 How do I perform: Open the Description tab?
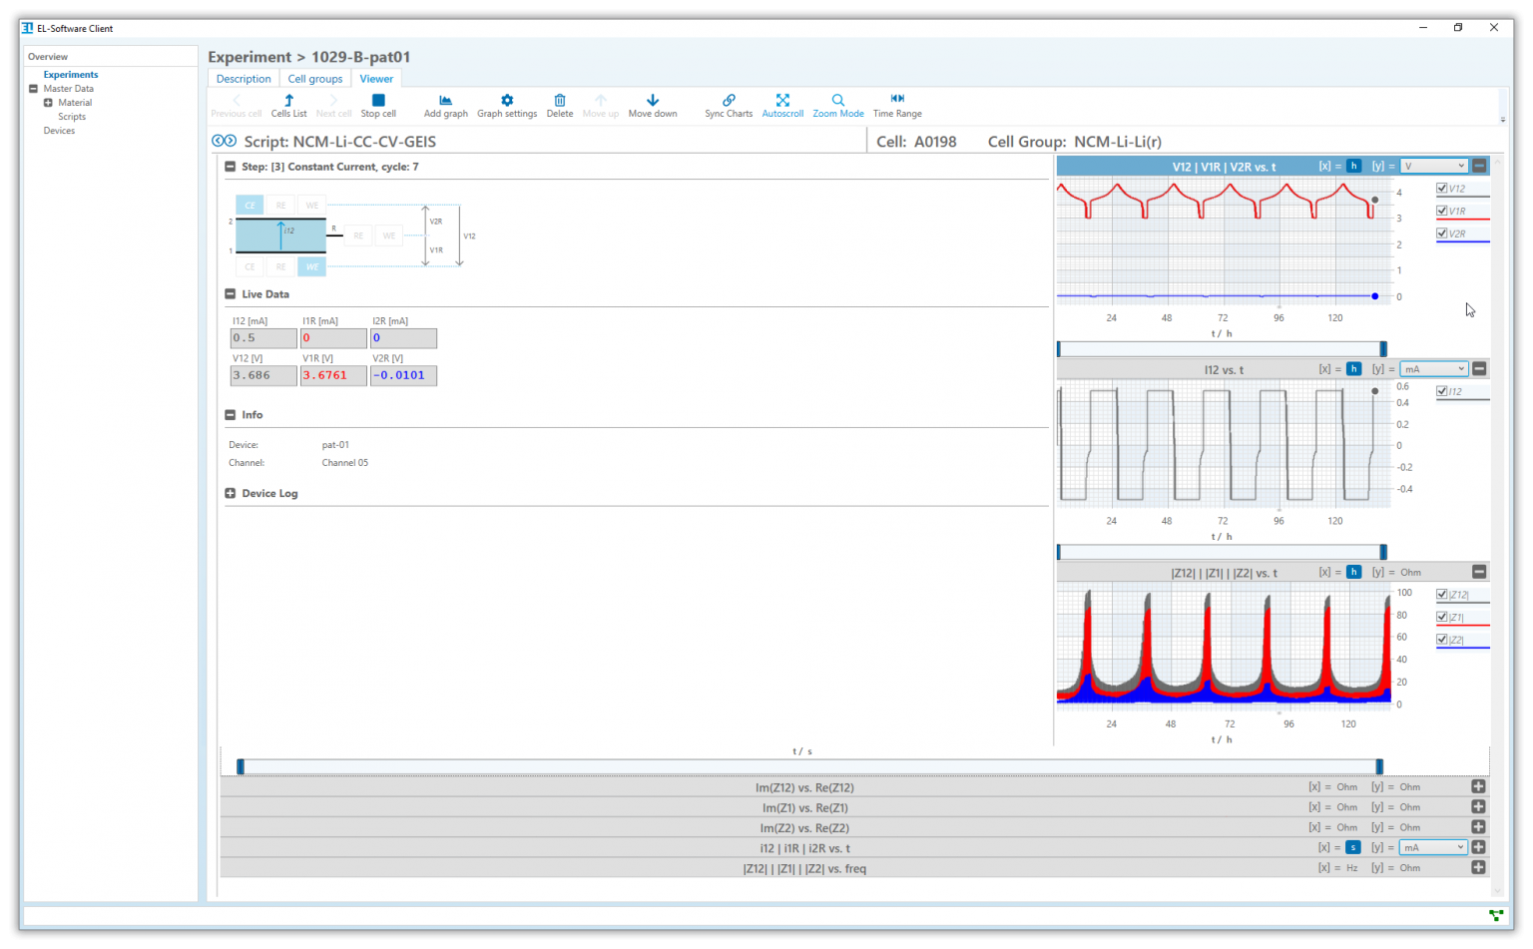[x=243, y=78]
